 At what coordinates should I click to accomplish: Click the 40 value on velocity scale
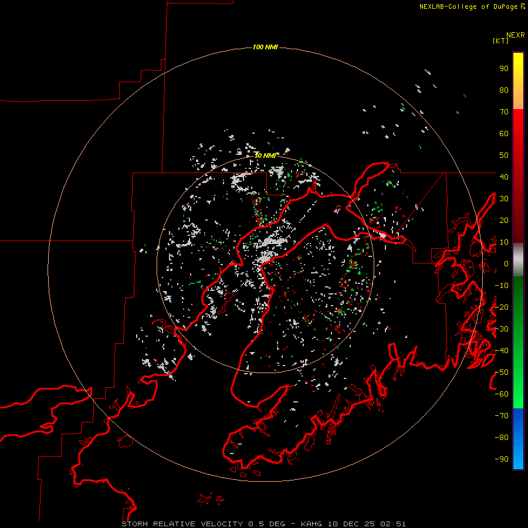(x=504, y=177)
